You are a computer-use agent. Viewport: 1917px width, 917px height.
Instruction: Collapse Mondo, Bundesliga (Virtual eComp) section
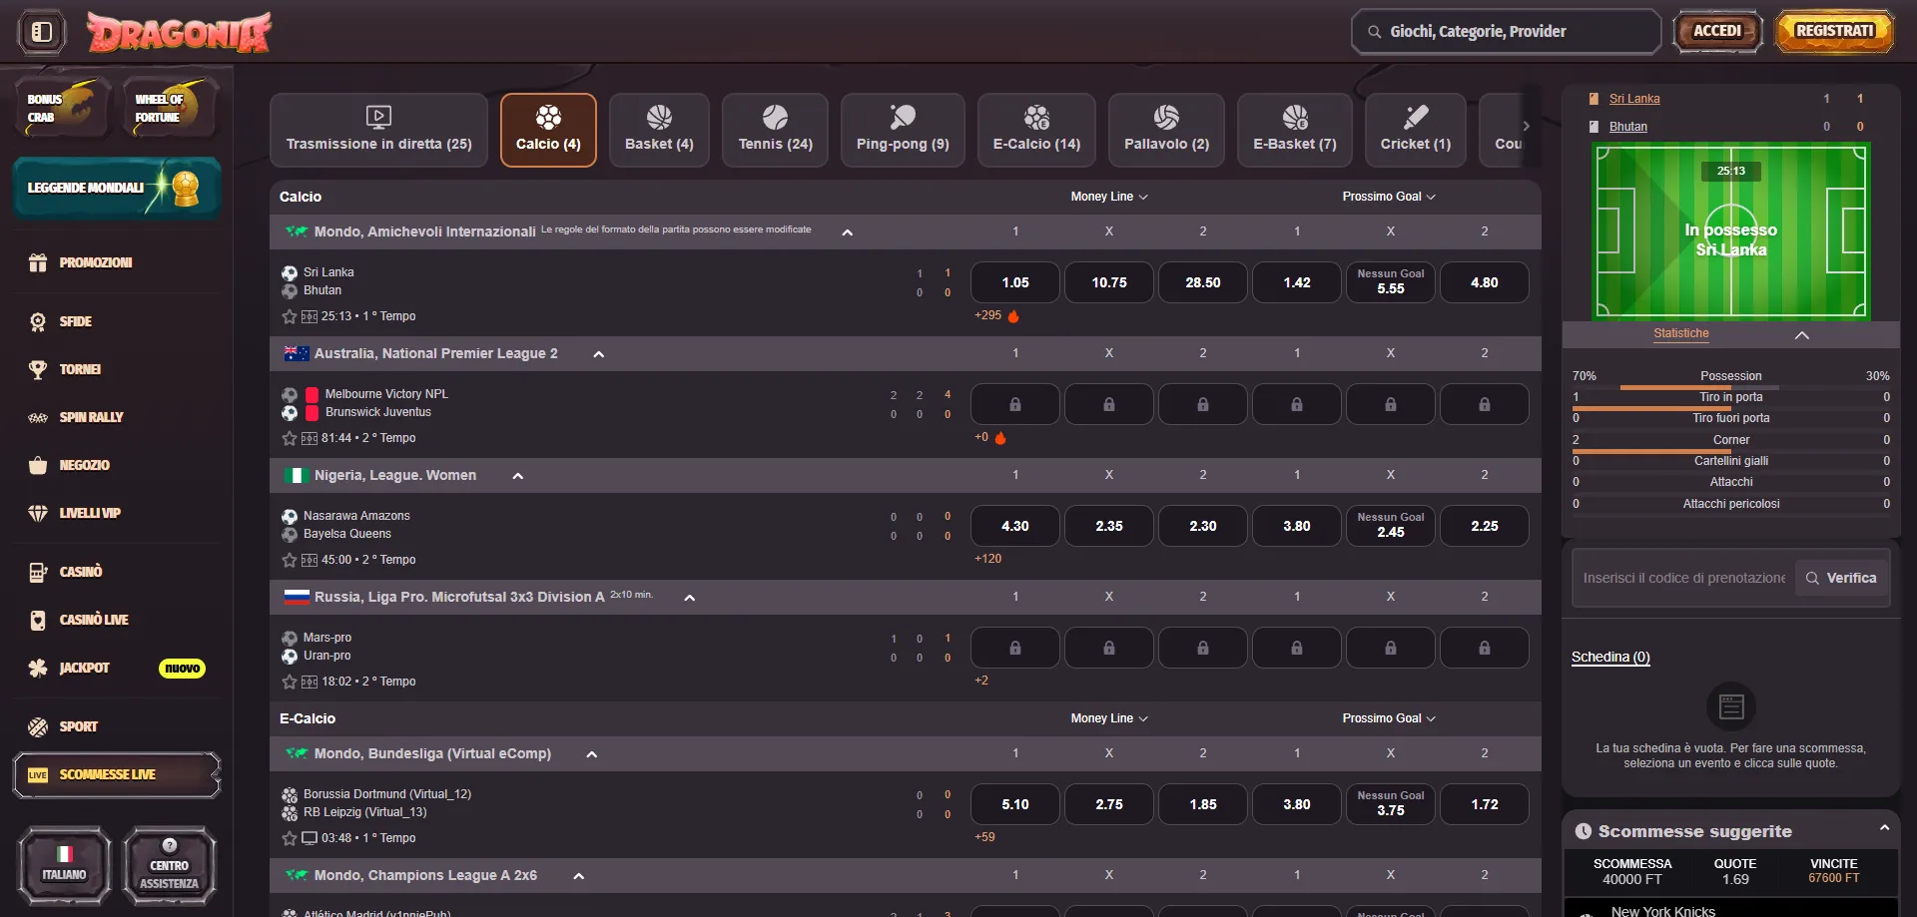coord(592,754)
